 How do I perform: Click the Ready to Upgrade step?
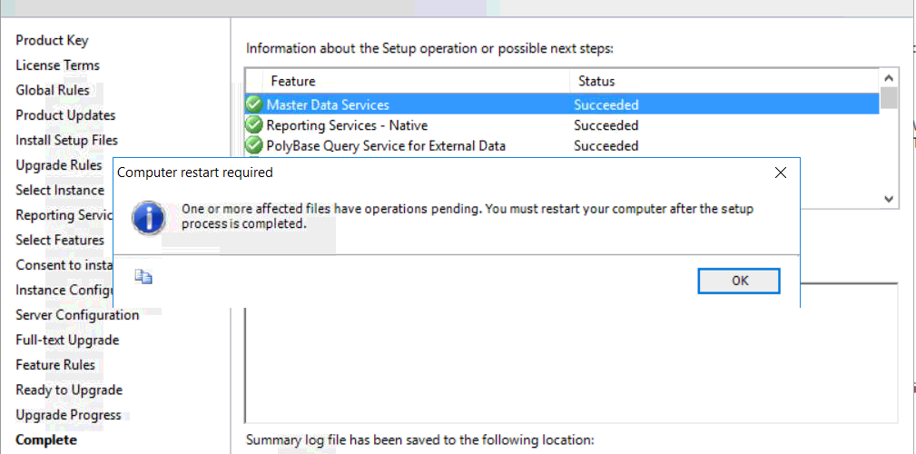[69, 390]
